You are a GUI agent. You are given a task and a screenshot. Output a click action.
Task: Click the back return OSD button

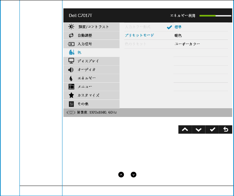coord(226,129)
